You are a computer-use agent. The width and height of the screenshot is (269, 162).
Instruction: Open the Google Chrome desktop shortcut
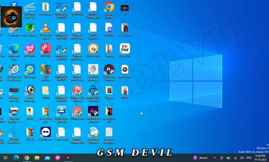click(x=109, y=7)
